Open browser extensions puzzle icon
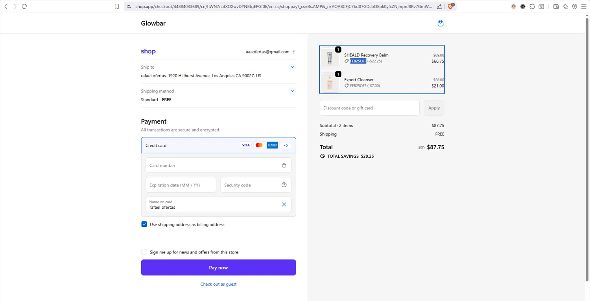Image resolution: width=590 pixels, height=301 pixels. 532,6
